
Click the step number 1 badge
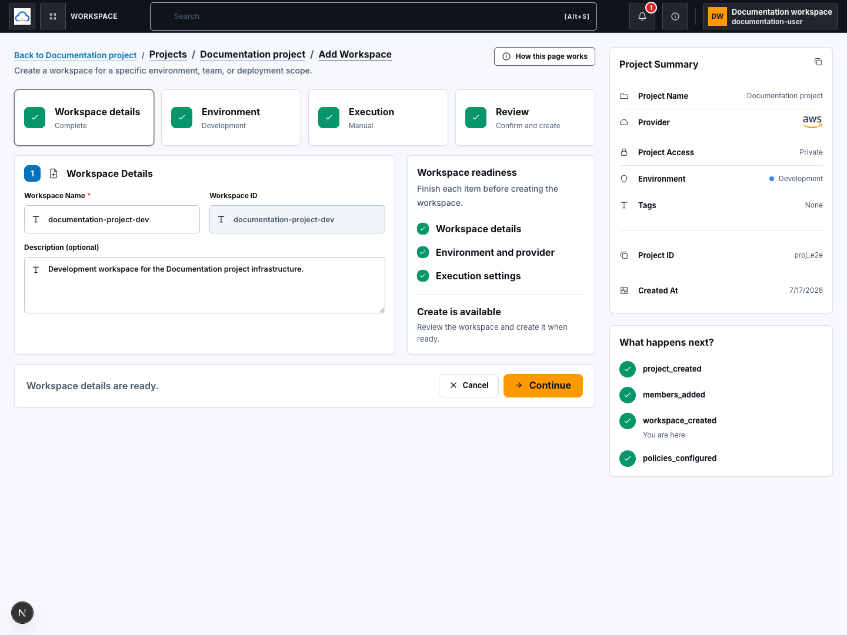click(32, 173)
